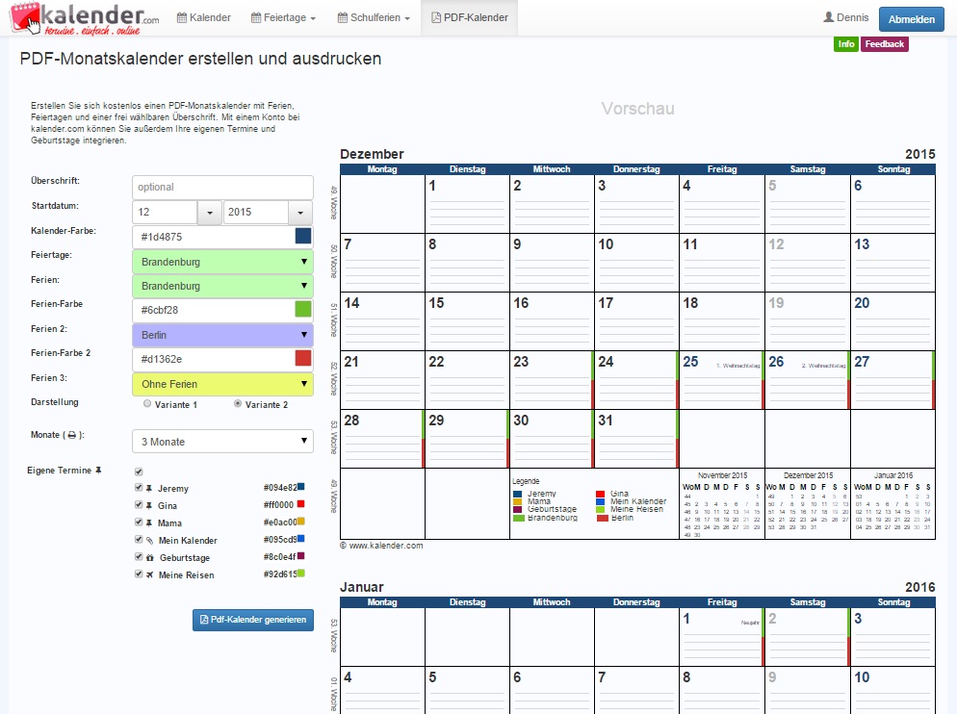The image size is (957, 714).
Task: Click the PDF file icon next to PDF-Kalender
Action: pyautogui.click(x=434, y=17)
